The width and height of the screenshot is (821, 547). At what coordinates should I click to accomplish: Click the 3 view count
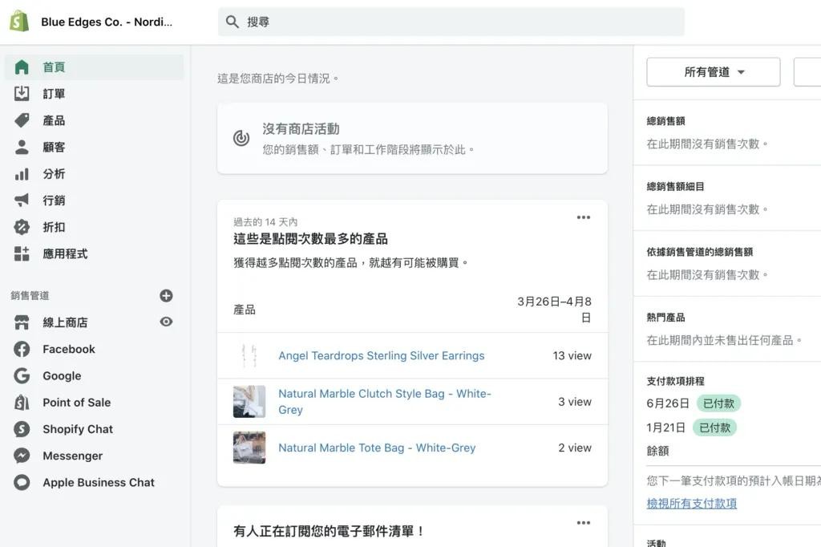tap(574, 401)
